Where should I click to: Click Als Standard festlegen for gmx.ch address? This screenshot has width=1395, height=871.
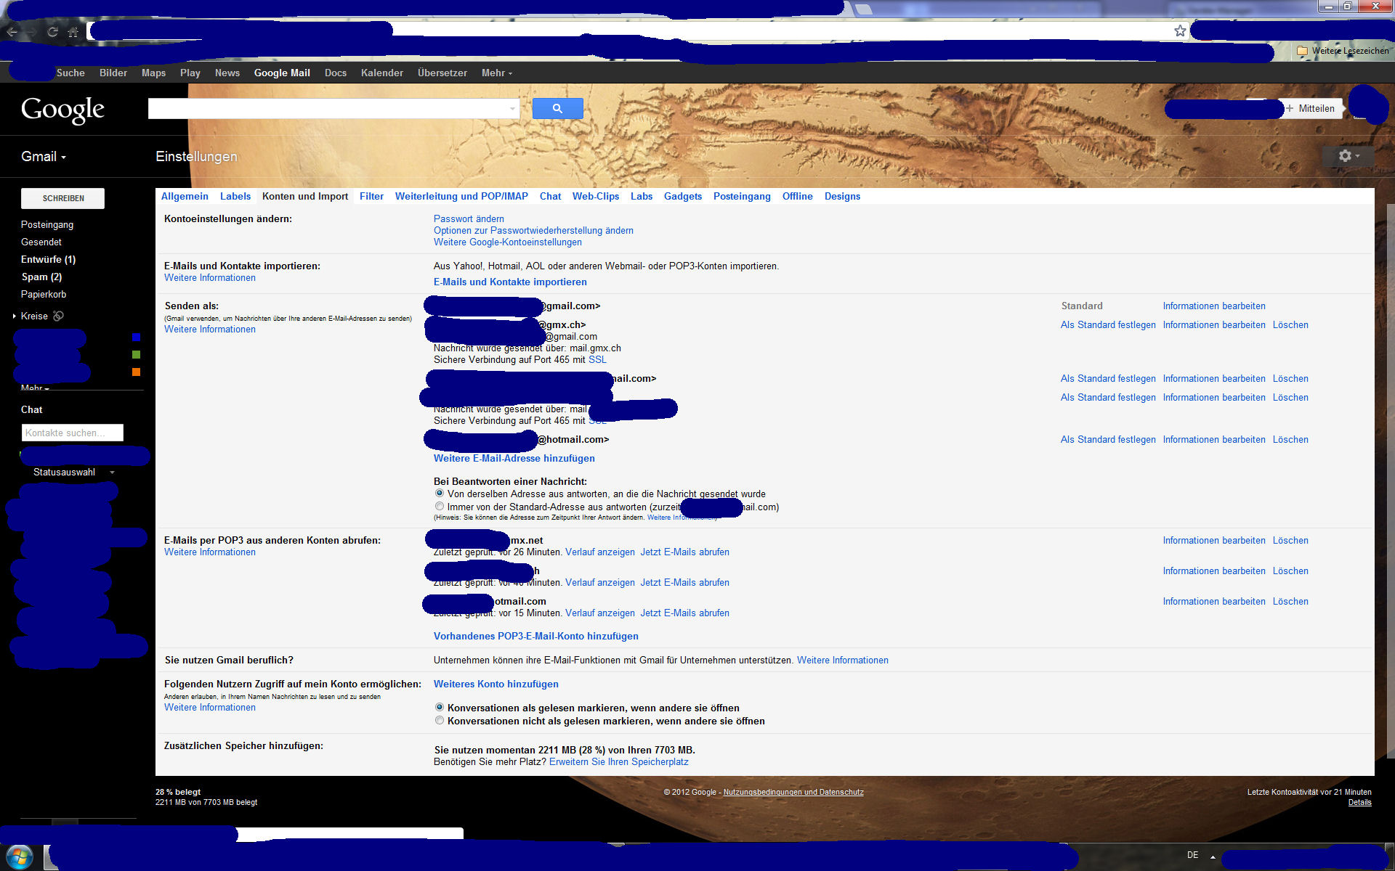coord(1108,324)
